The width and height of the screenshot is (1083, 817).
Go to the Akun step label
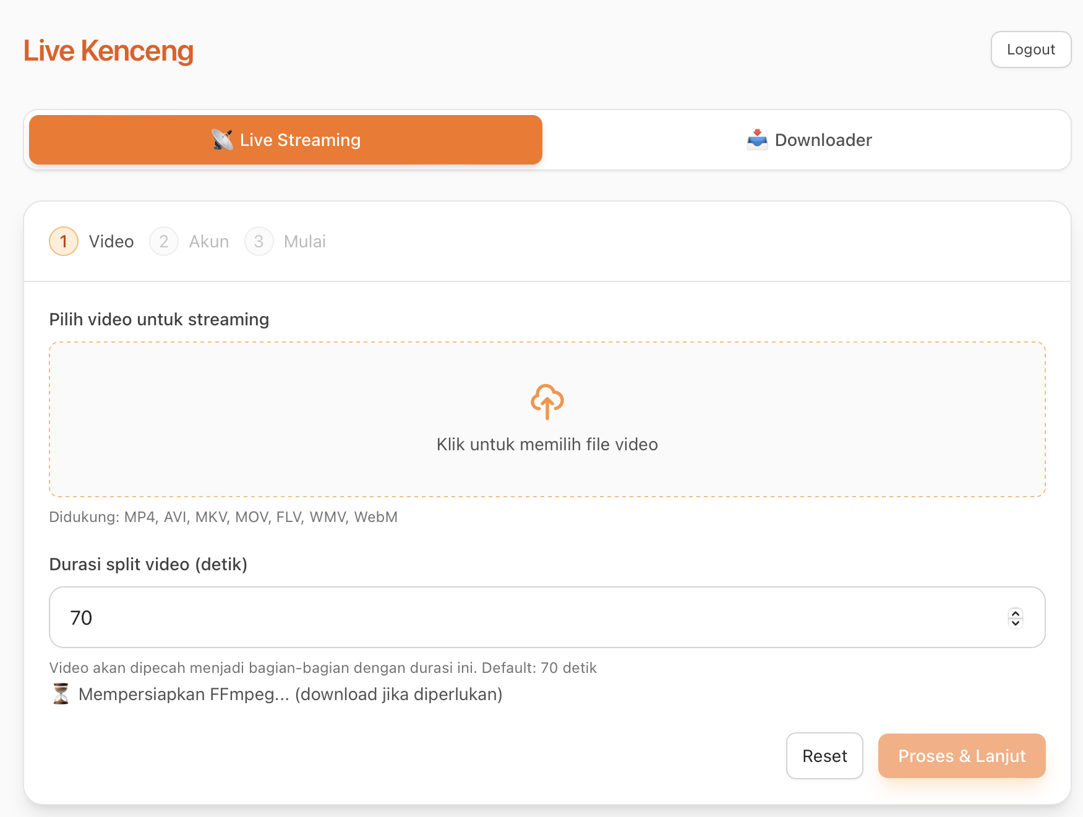coord(209,241)
